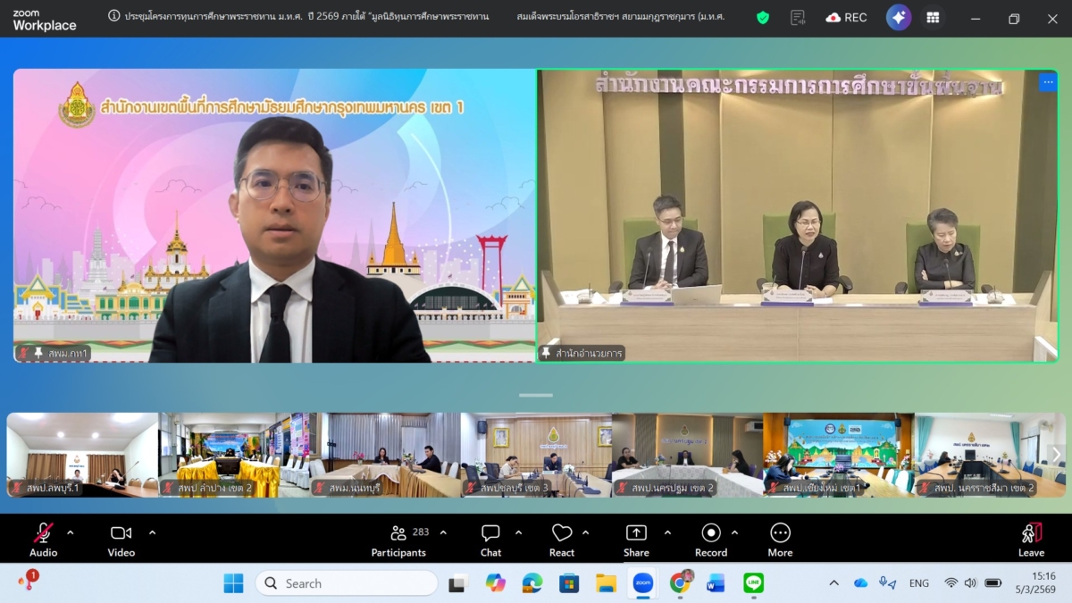1072x603 pixels.
Task: Expand the Audio options arrow
Action: (x=71, y=532)
